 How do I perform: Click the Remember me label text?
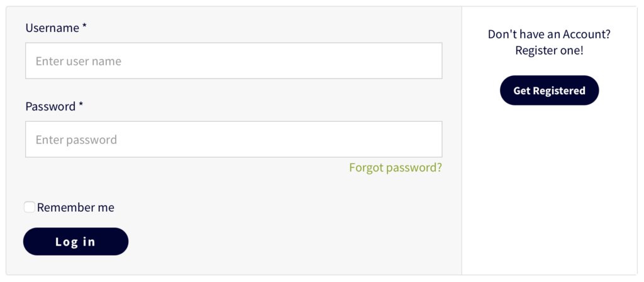click(75, 208)
